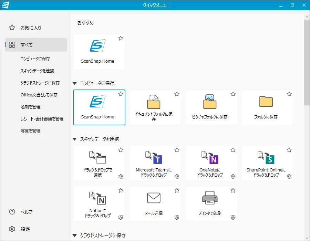Toggle favorite star on メール送信 tile
This screenshot has width=310, height=241.
click(177, 190)
